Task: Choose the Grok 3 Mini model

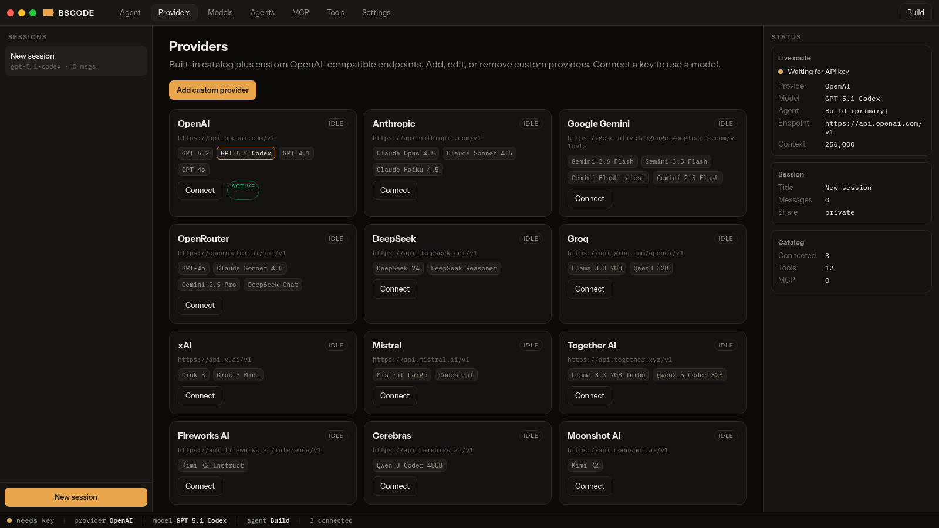Action: pos(238,375)
